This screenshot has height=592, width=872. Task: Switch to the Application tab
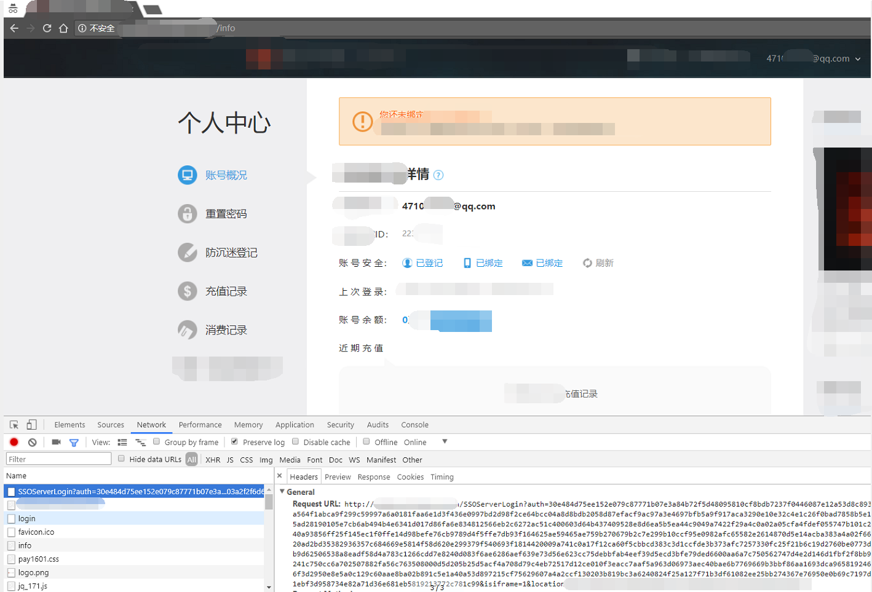(x=295, y=425)
